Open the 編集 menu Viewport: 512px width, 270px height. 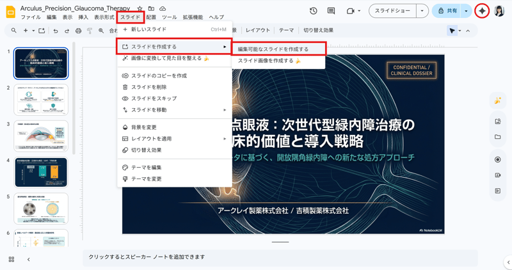click(x=52, y=17)
